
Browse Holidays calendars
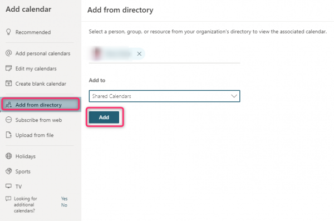(x=26, y=156)
